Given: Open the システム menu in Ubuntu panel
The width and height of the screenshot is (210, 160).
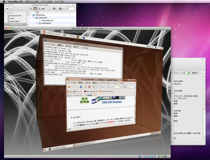Looking at the screenshot, I should 72,36.
